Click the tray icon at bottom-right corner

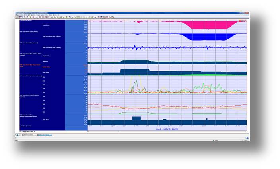(247, 138)
